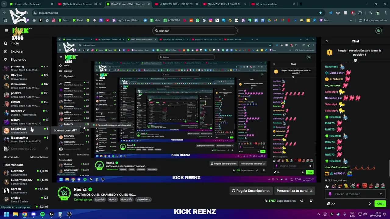Viewport: 390px width, 219px height.
Task: Open chat settings gear icon
Action: [370, 204]
